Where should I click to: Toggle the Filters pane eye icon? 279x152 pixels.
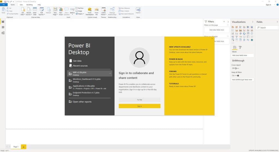point(224,22)
